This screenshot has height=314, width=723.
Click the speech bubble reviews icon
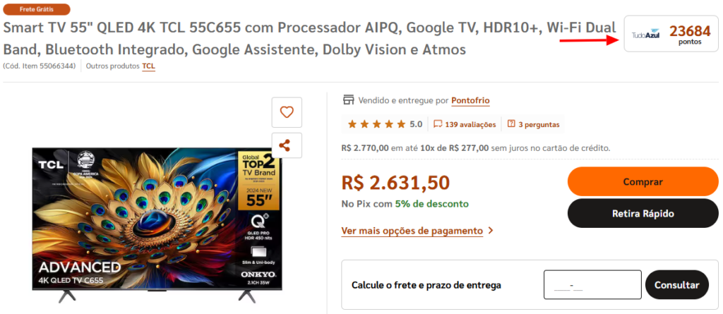438,124
